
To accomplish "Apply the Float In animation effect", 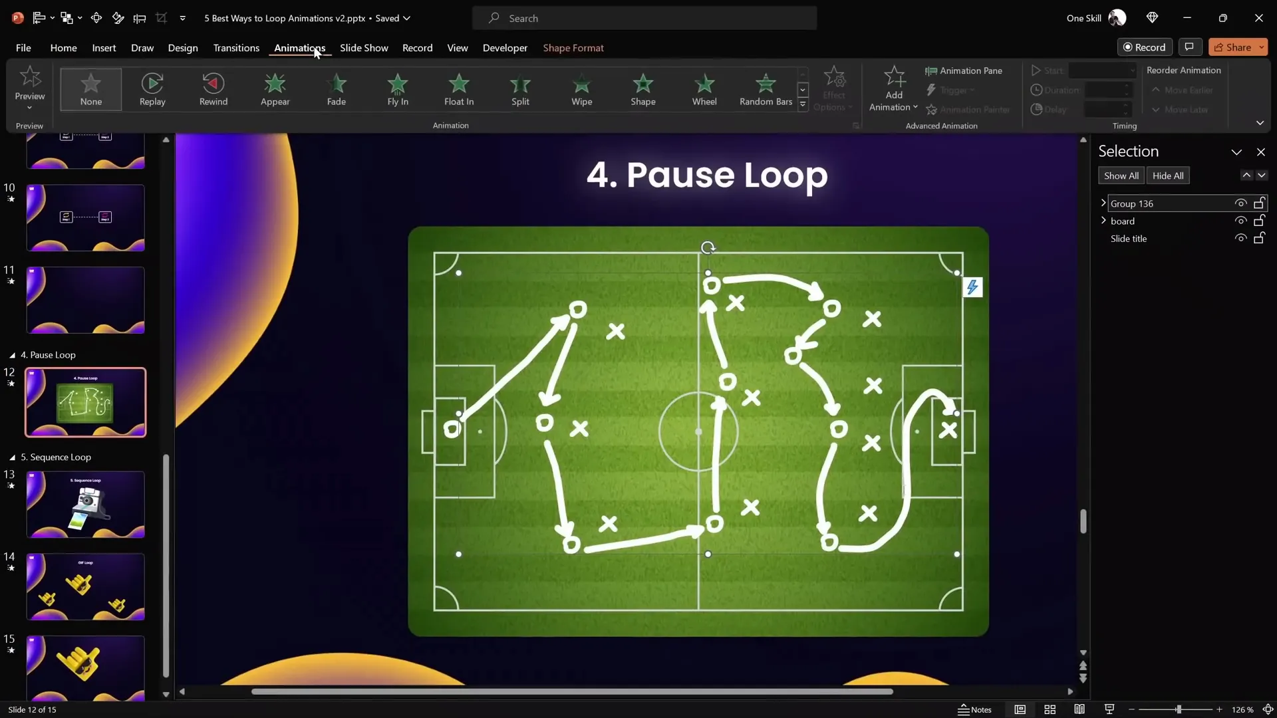I will click(459, 89).
